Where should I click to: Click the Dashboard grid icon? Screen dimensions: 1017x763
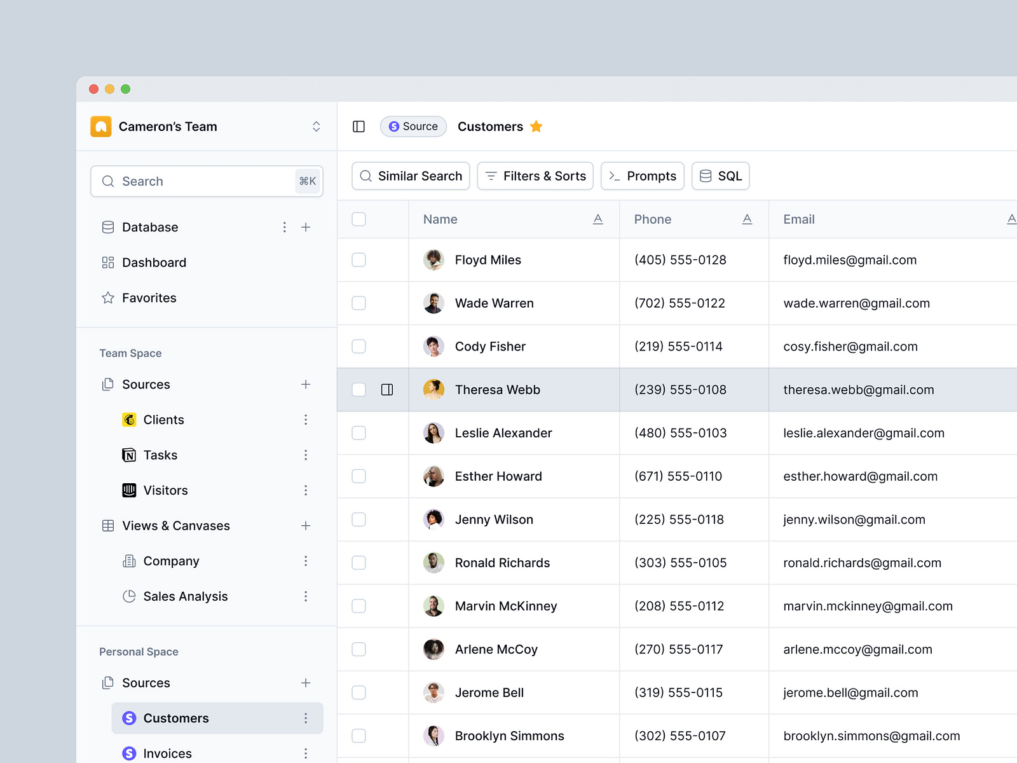pyautogui.click(x=107, y=263)
